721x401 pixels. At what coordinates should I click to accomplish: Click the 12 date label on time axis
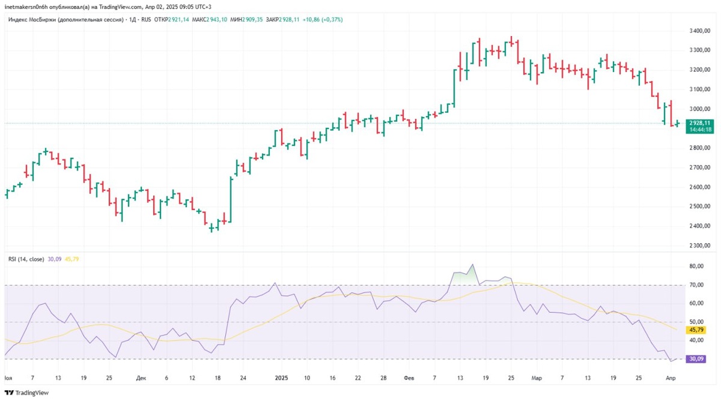tap(192, 378)
